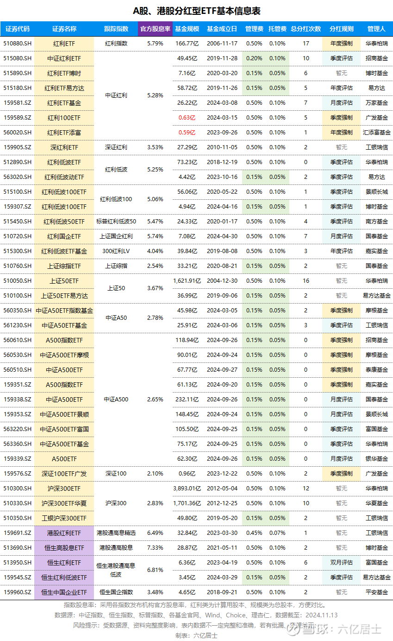The height and width of the screenshot is (641, 393).
Task: Select the dividend yield value '5.06%'
Action: (155, 199)
